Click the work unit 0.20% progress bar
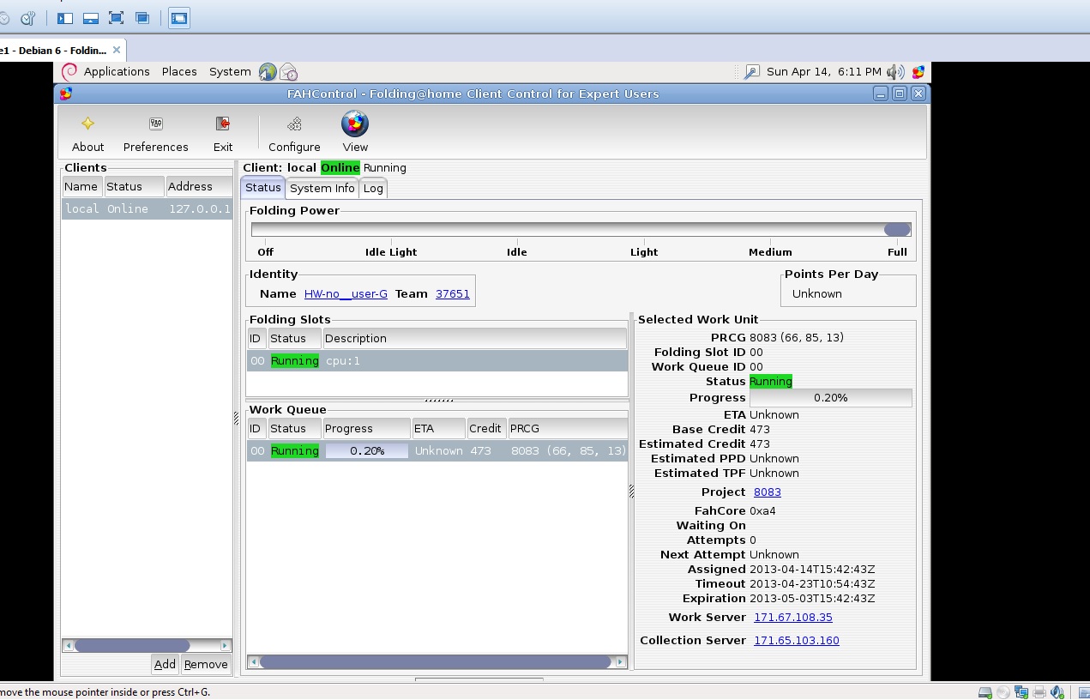Screen dimensions: 1090x700 click(830, 397)
